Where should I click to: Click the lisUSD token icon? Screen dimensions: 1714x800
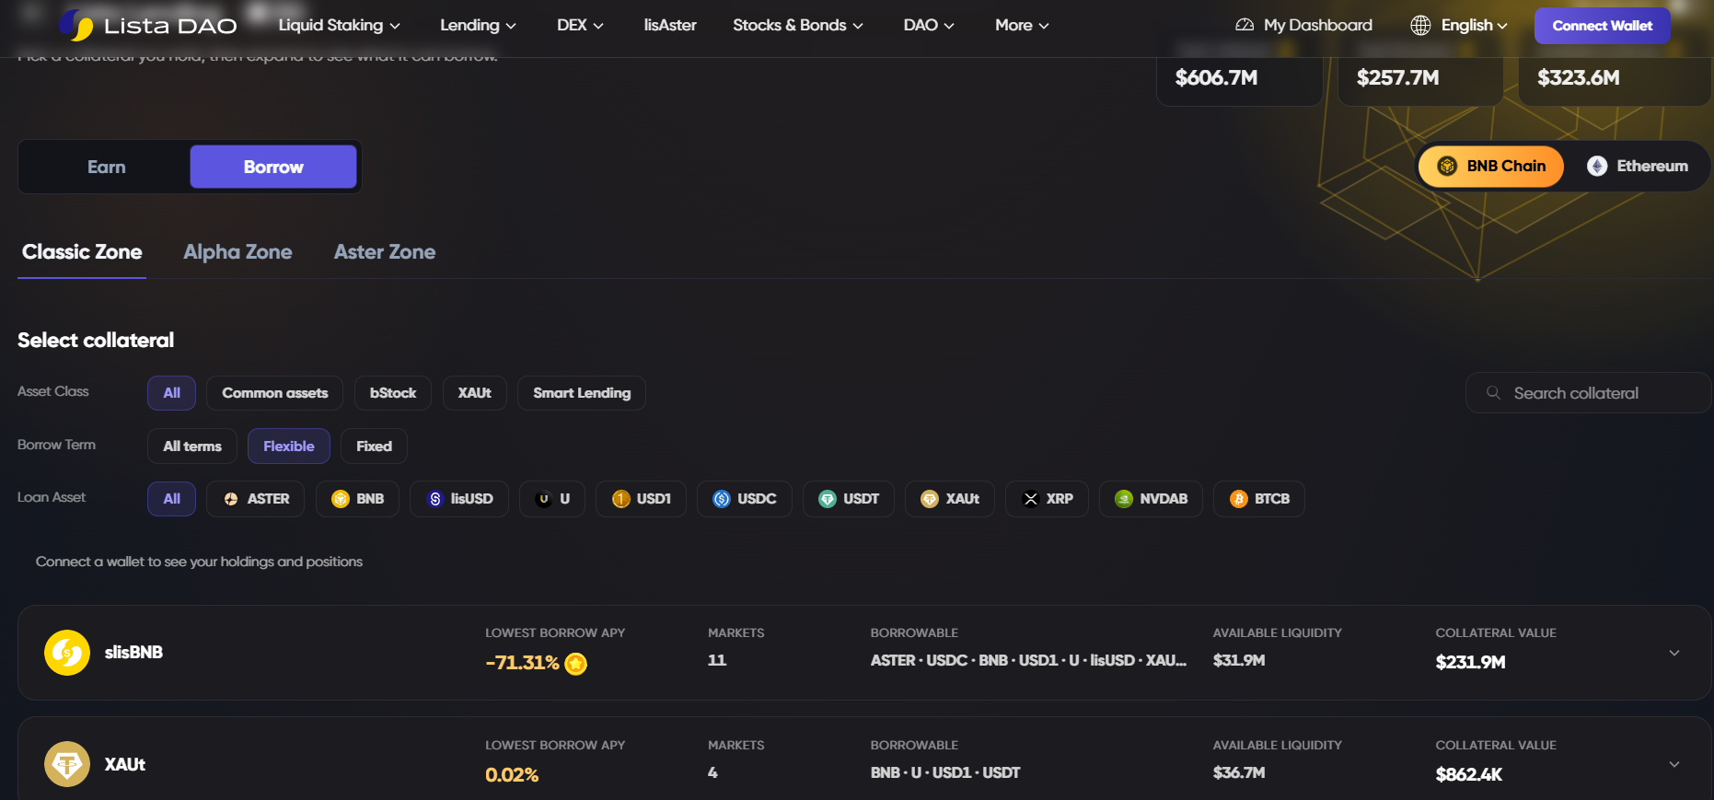point(435,499)
